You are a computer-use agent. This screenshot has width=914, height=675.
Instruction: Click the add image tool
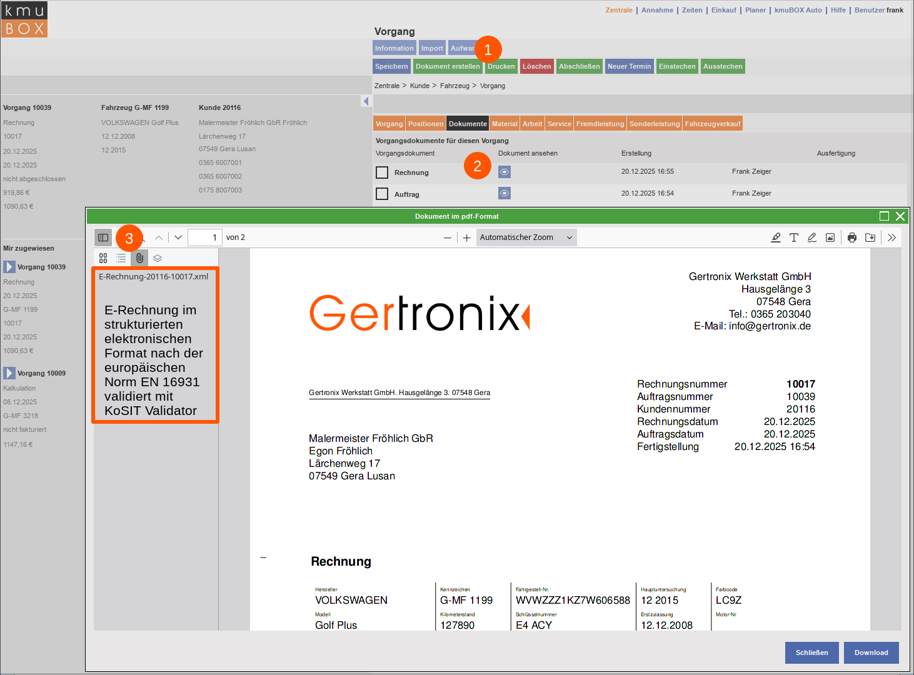click(830, 237)
